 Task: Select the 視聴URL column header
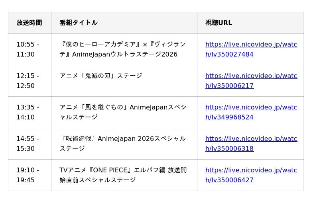click(219, 23)
